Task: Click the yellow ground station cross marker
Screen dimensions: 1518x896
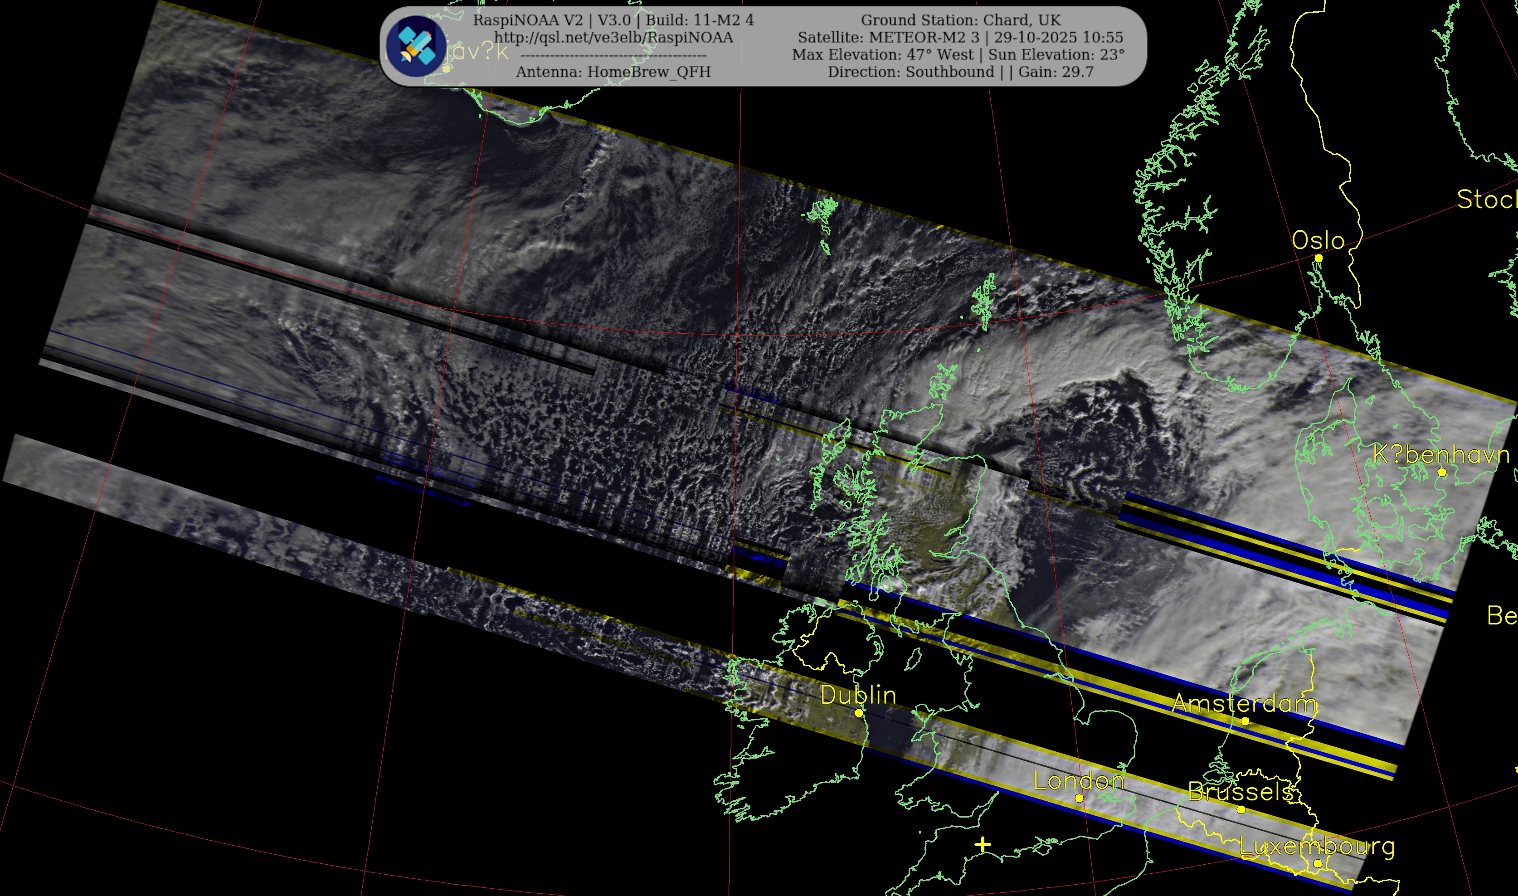Action: pos(983,845)
